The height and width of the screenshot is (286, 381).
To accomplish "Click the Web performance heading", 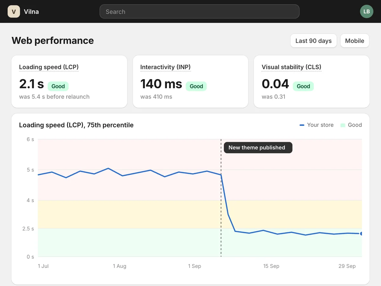I will coord(53,41).
